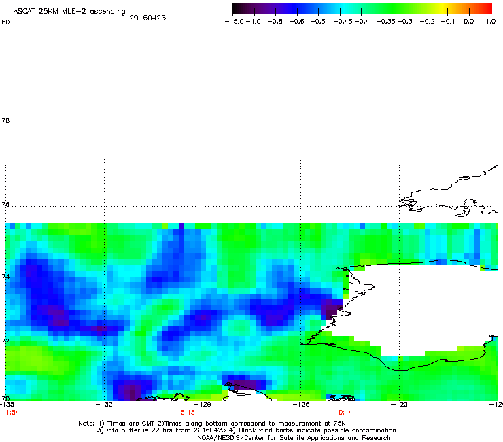Click the longitude label -135

pyautogui.click(x=7, y=405)
